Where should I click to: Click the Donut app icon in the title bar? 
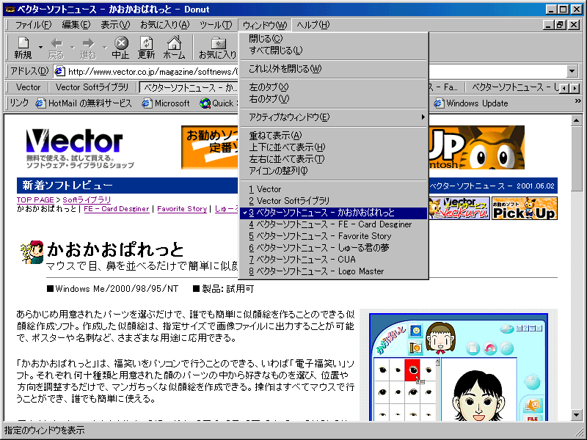[x=10, y=10]
